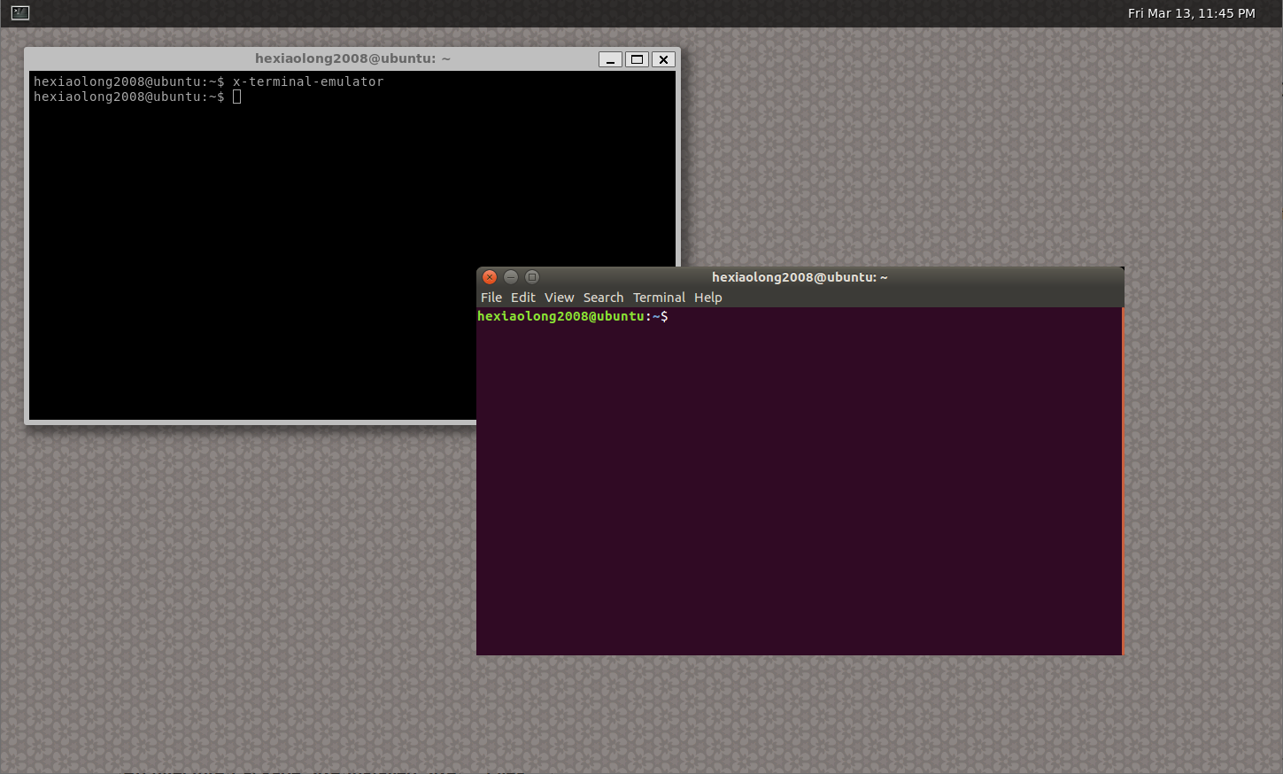Open the Help menu in purple terminal
The height and width of the screenshot is (774, 1283).
click(x=707, y=298)
